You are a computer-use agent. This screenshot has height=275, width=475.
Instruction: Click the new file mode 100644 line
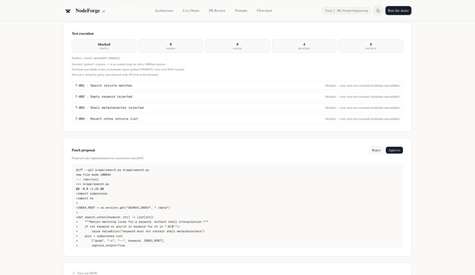click(93, 175)
